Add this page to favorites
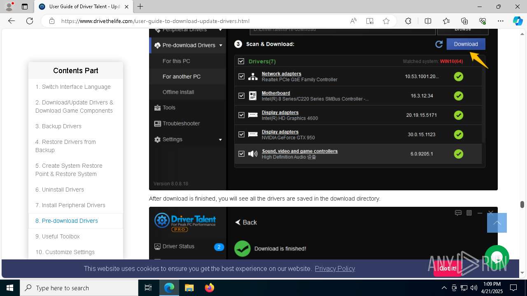The height and width of the screenshot is (296, 527). coord(386,21)
